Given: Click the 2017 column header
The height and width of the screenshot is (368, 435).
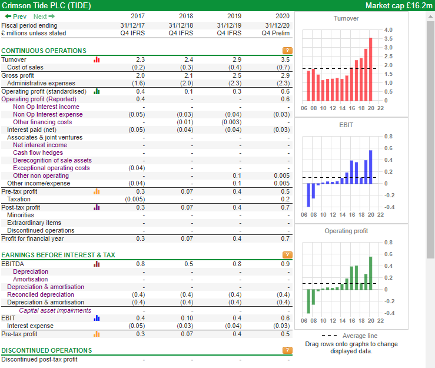Looking at the screenshot, I should coord(138,16).
